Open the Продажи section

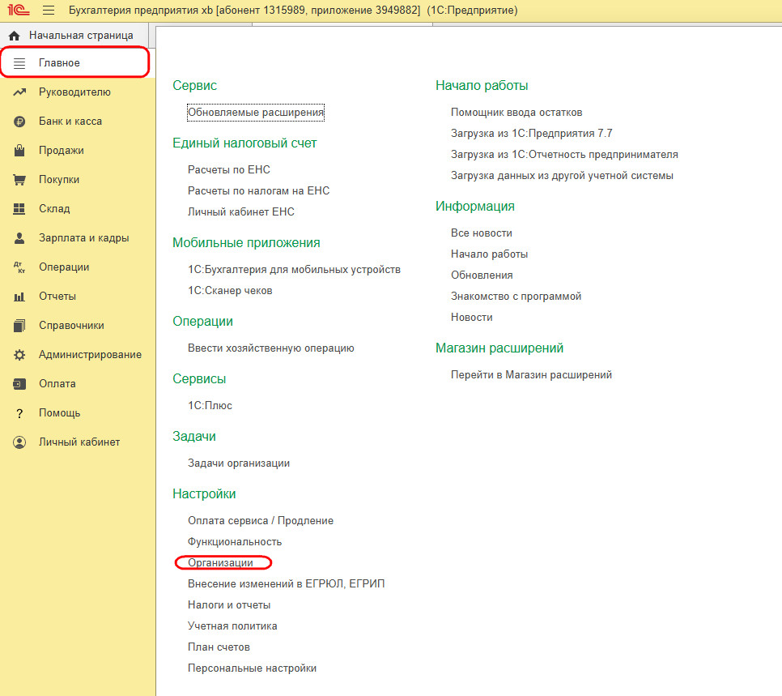62,150
